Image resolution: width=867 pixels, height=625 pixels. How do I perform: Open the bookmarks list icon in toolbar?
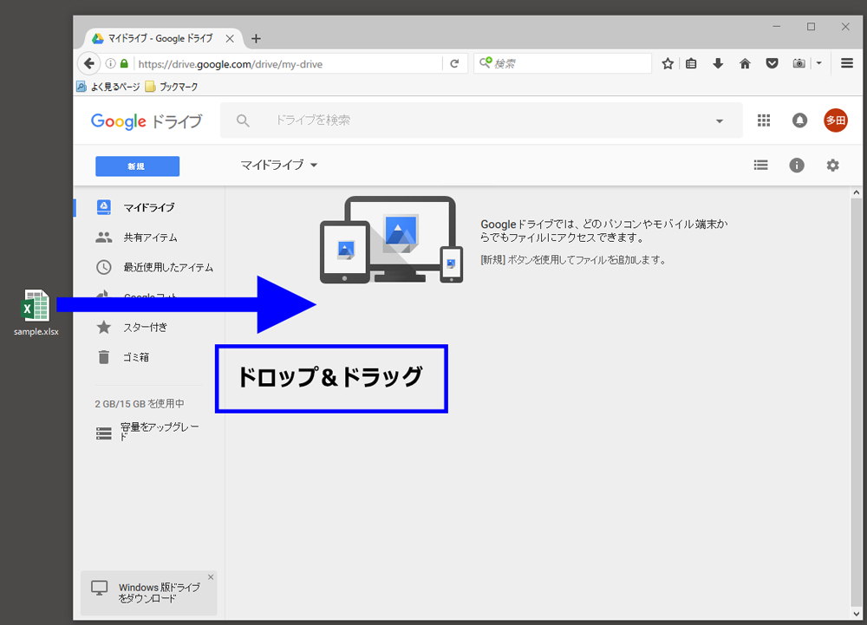click(691, 63)
